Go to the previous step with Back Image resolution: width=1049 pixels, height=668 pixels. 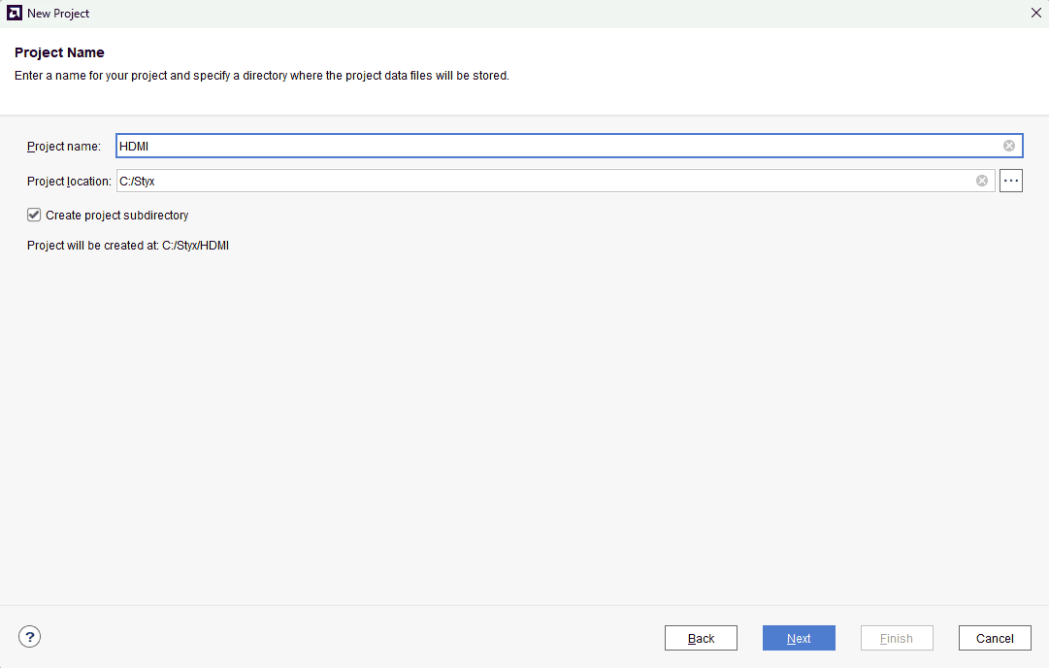coord(701,638)
